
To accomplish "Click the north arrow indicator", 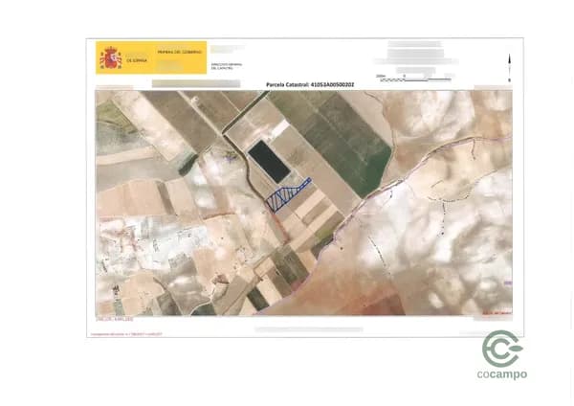I will (x=509, y=68).
